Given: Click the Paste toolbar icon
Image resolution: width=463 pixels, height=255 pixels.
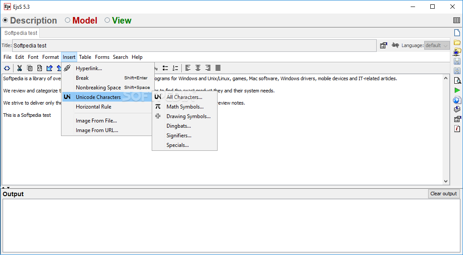Looking at the screenshot, I should click(x=40, y=68).
